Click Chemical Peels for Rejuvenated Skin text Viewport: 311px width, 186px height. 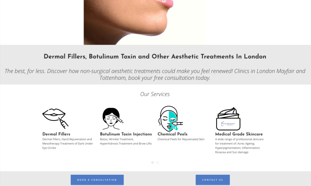click(x=181, y=139)
